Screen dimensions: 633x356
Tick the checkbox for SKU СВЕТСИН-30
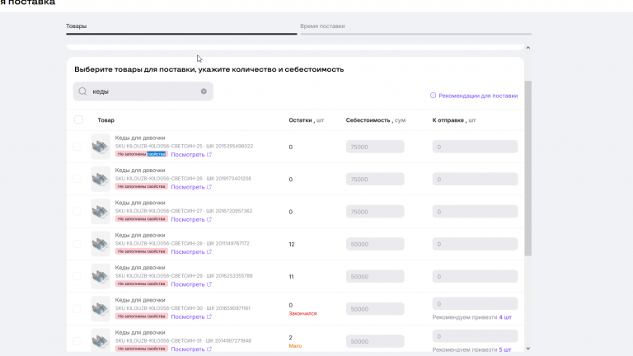77,309
